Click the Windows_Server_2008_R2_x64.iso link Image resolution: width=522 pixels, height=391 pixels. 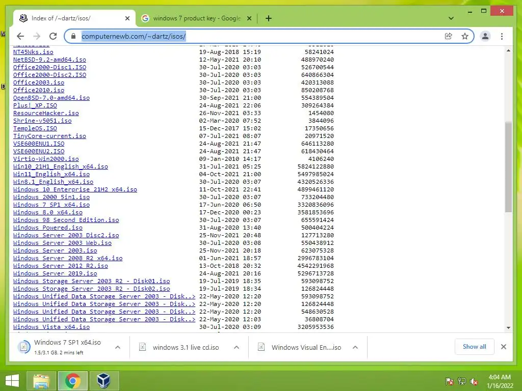pos(68,258)
